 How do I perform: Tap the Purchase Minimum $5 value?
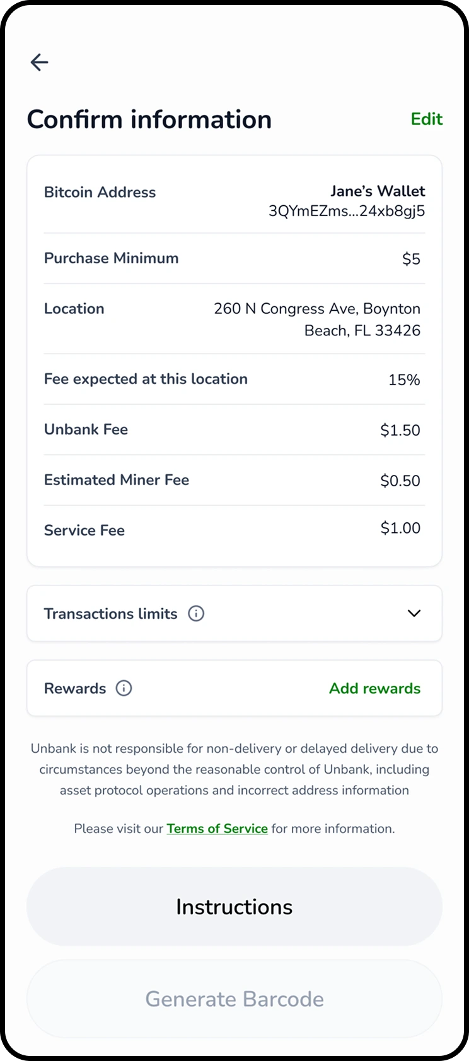tap(411, 259)
